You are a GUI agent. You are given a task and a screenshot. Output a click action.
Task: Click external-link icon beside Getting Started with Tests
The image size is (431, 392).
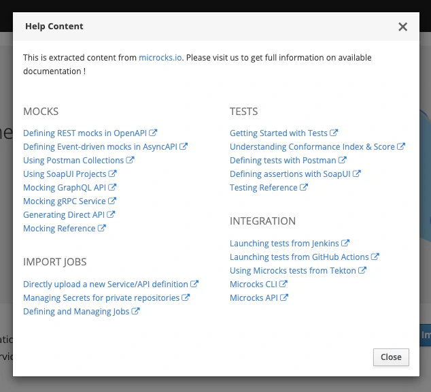pos(334,133)
